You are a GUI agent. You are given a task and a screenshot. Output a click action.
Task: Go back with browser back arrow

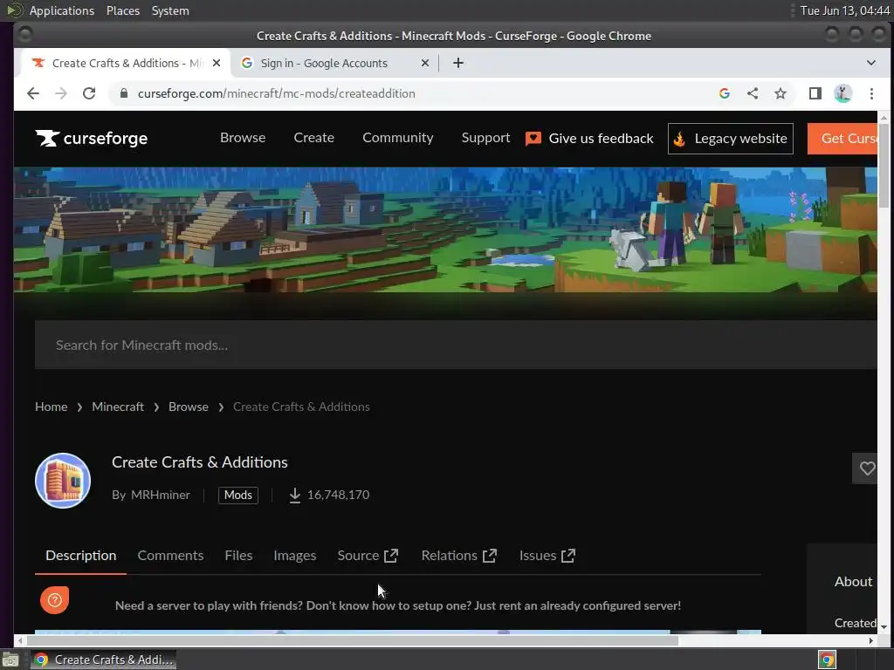click(x=33, y=93)
